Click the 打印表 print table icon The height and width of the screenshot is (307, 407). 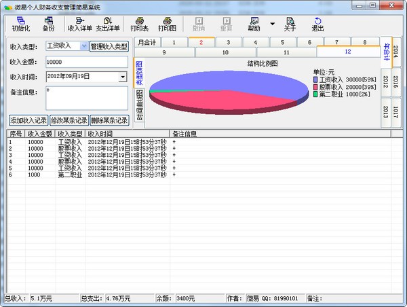tap(140, 24)
